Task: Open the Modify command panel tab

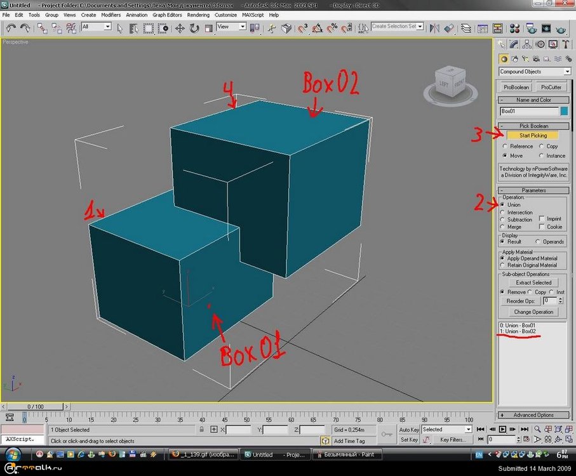Action: pos(515,44)
